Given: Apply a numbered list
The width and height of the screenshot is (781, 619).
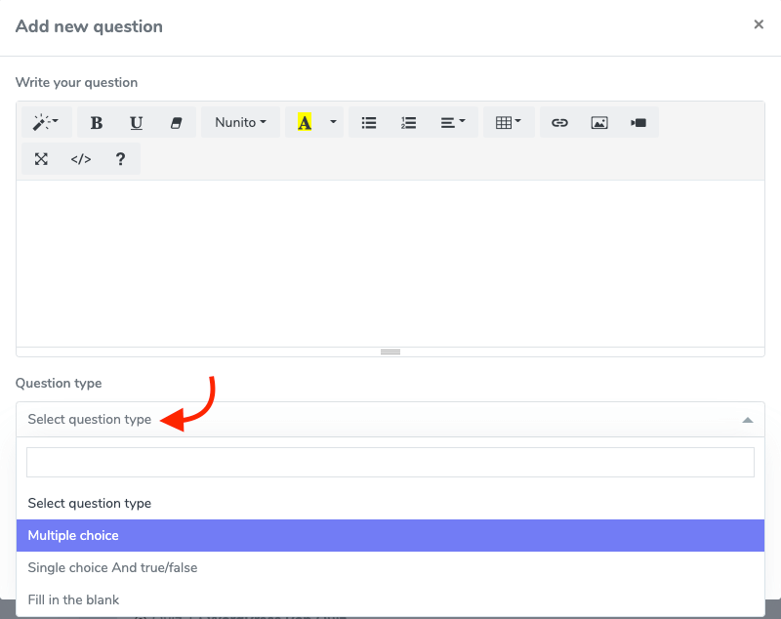Looking at the screenshot, I should [x=407, y=122].
